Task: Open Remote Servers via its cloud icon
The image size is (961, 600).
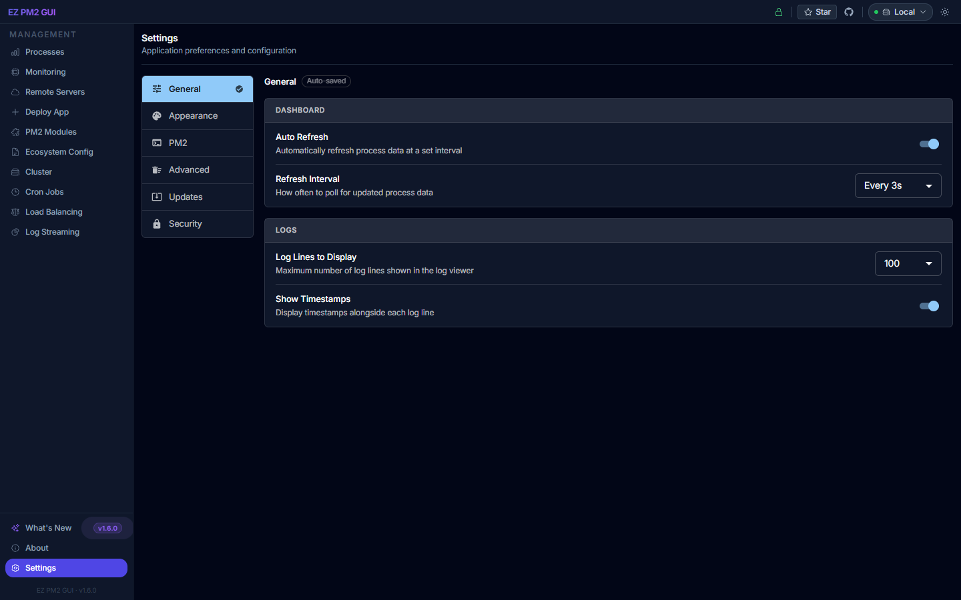Action: 15,92
